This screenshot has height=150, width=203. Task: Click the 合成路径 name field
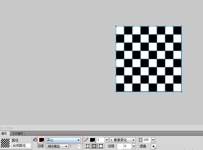pyautogui.click(x=21, y=145)
